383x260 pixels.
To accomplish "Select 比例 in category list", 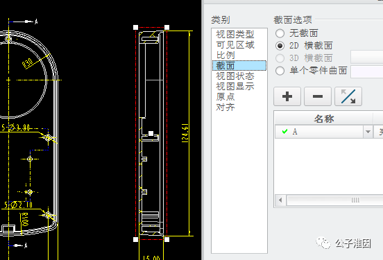I will click(x=225, y=55).
